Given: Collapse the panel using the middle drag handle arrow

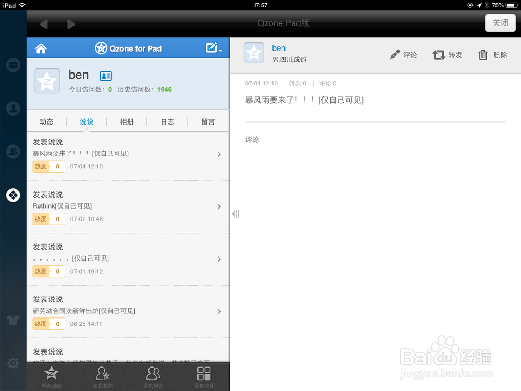Looking at the screenshot, I should tap(235, 214).
